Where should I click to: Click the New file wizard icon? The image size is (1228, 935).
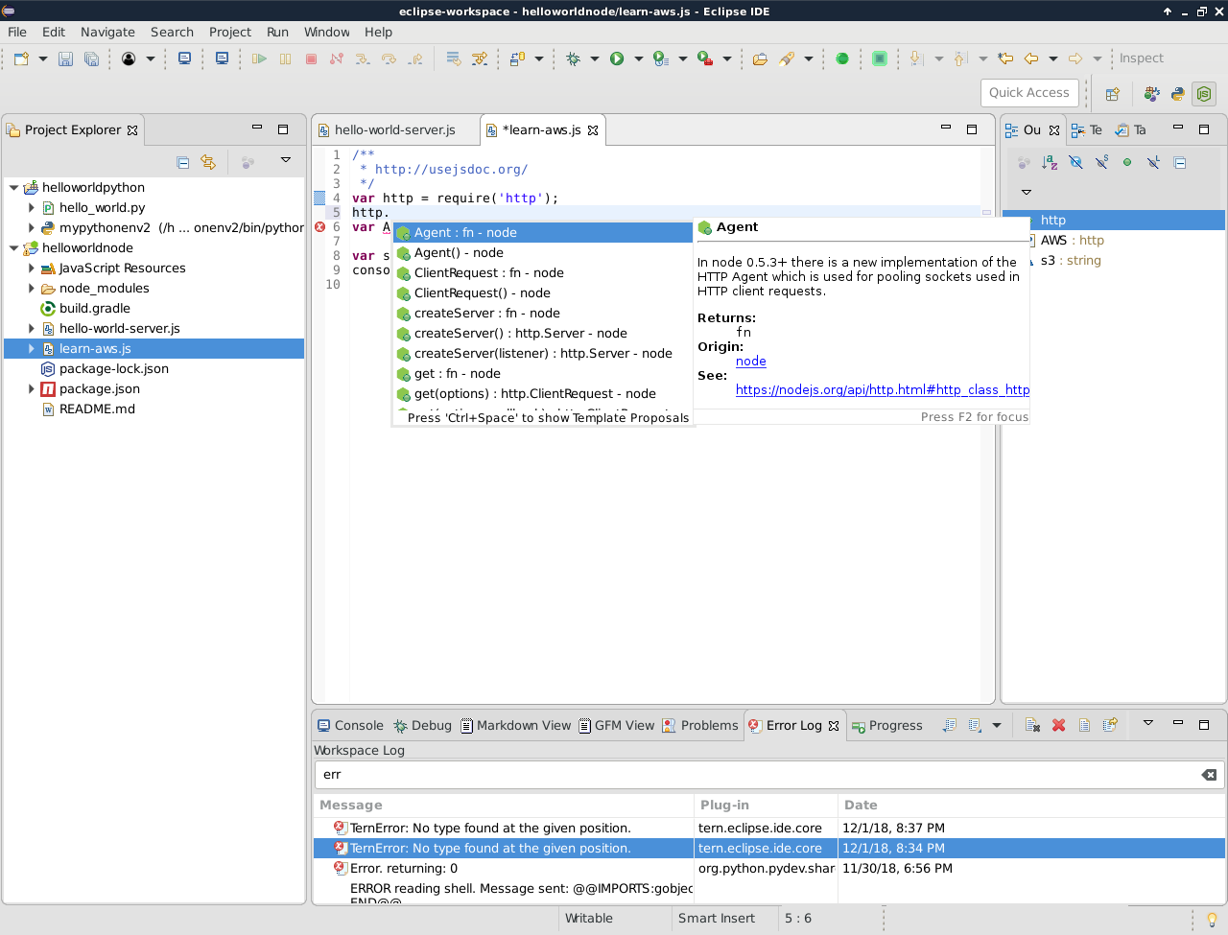21,58
